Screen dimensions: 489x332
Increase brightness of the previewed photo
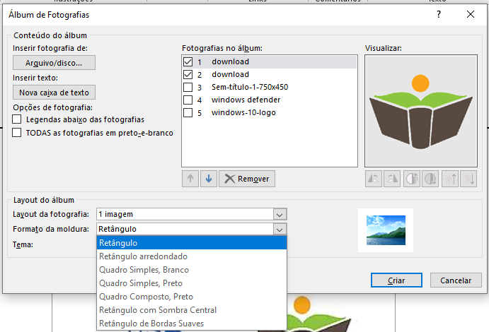[449, 179]
